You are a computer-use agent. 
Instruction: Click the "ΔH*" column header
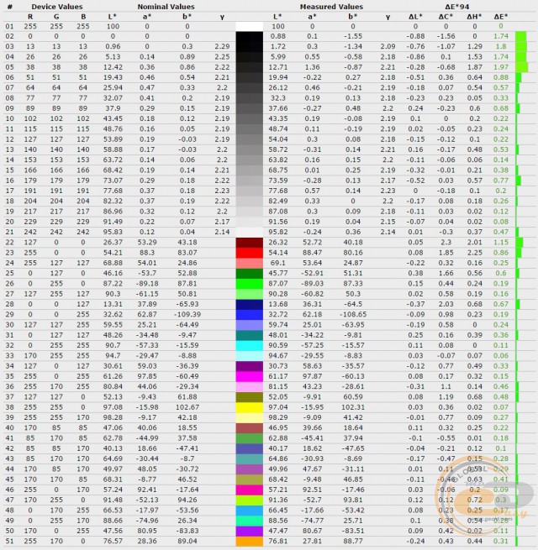click(x=474, y=17)
